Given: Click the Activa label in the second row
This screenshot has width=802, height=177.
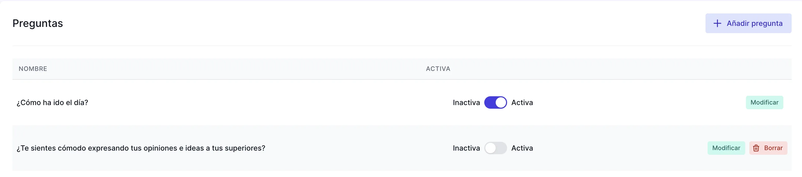Looking at the screenshot, I should [522, 148].
